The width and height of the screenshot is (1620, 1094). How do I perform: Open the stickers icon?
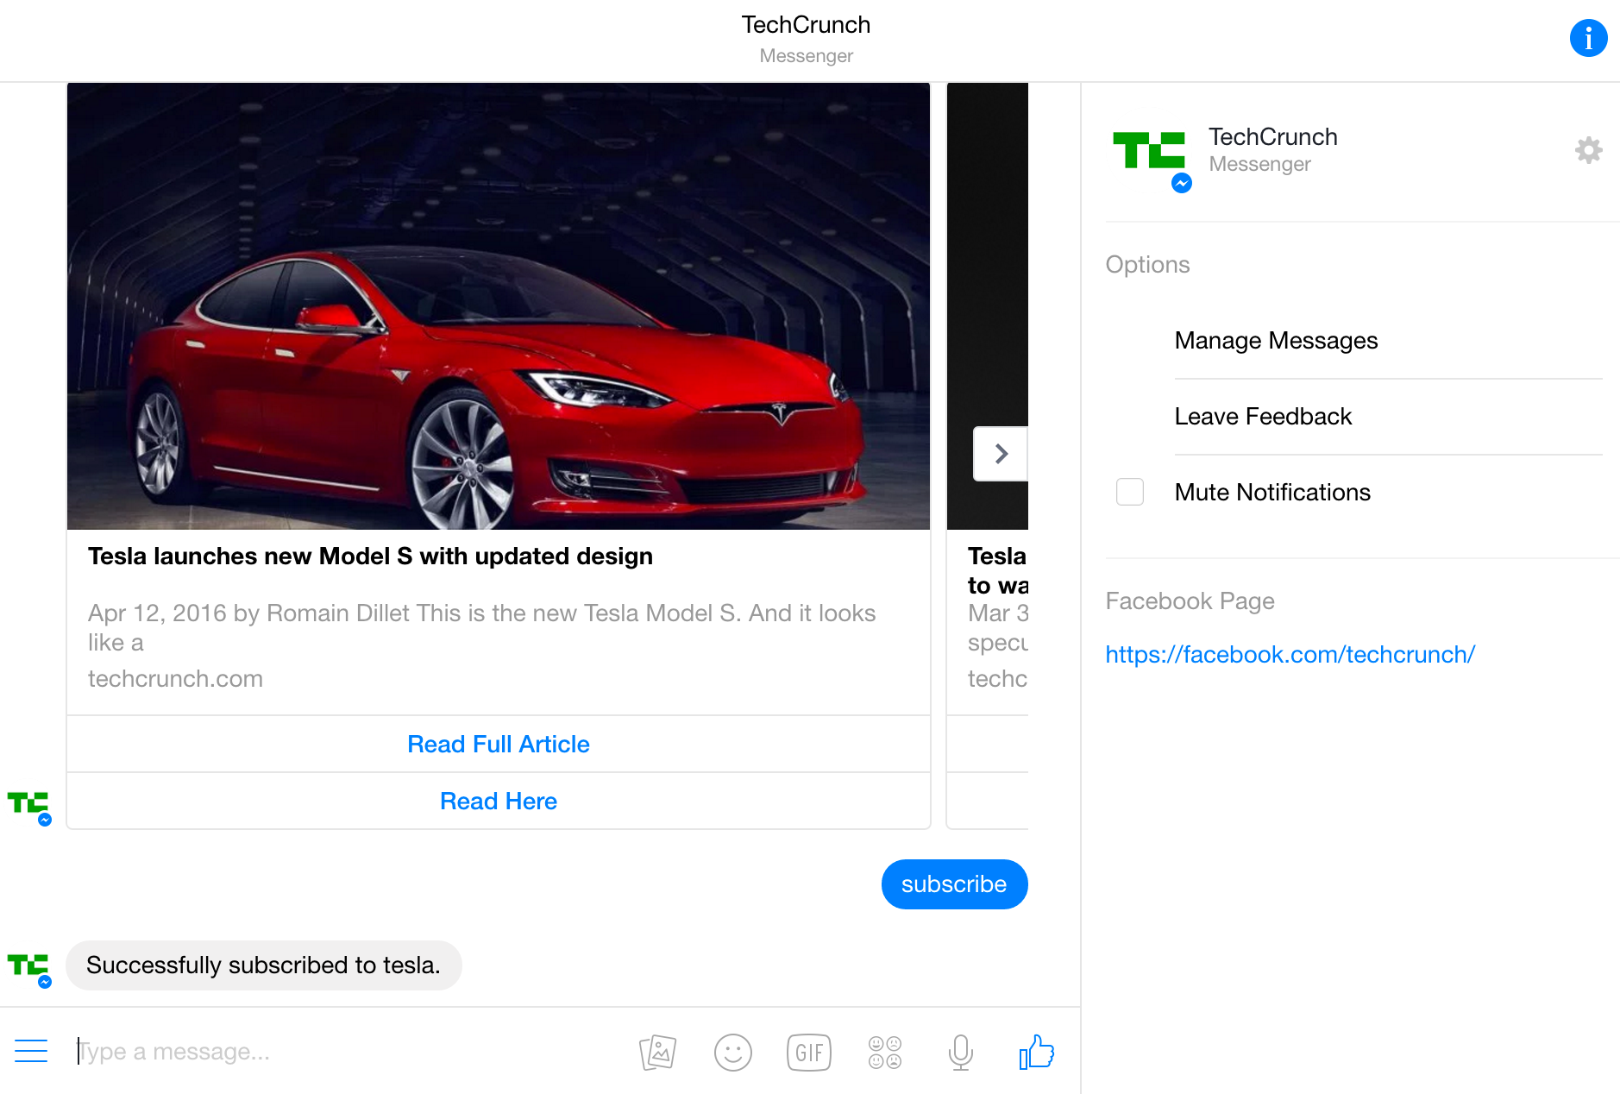tap(884, 1053)
